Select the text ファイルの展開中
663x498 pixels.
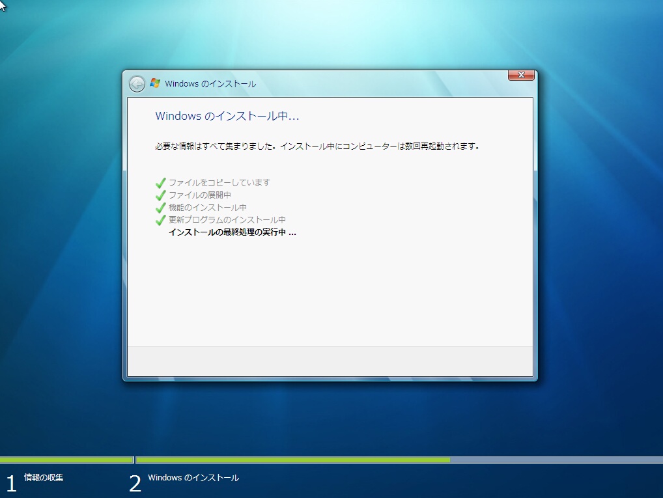click(x=199, y=195)
